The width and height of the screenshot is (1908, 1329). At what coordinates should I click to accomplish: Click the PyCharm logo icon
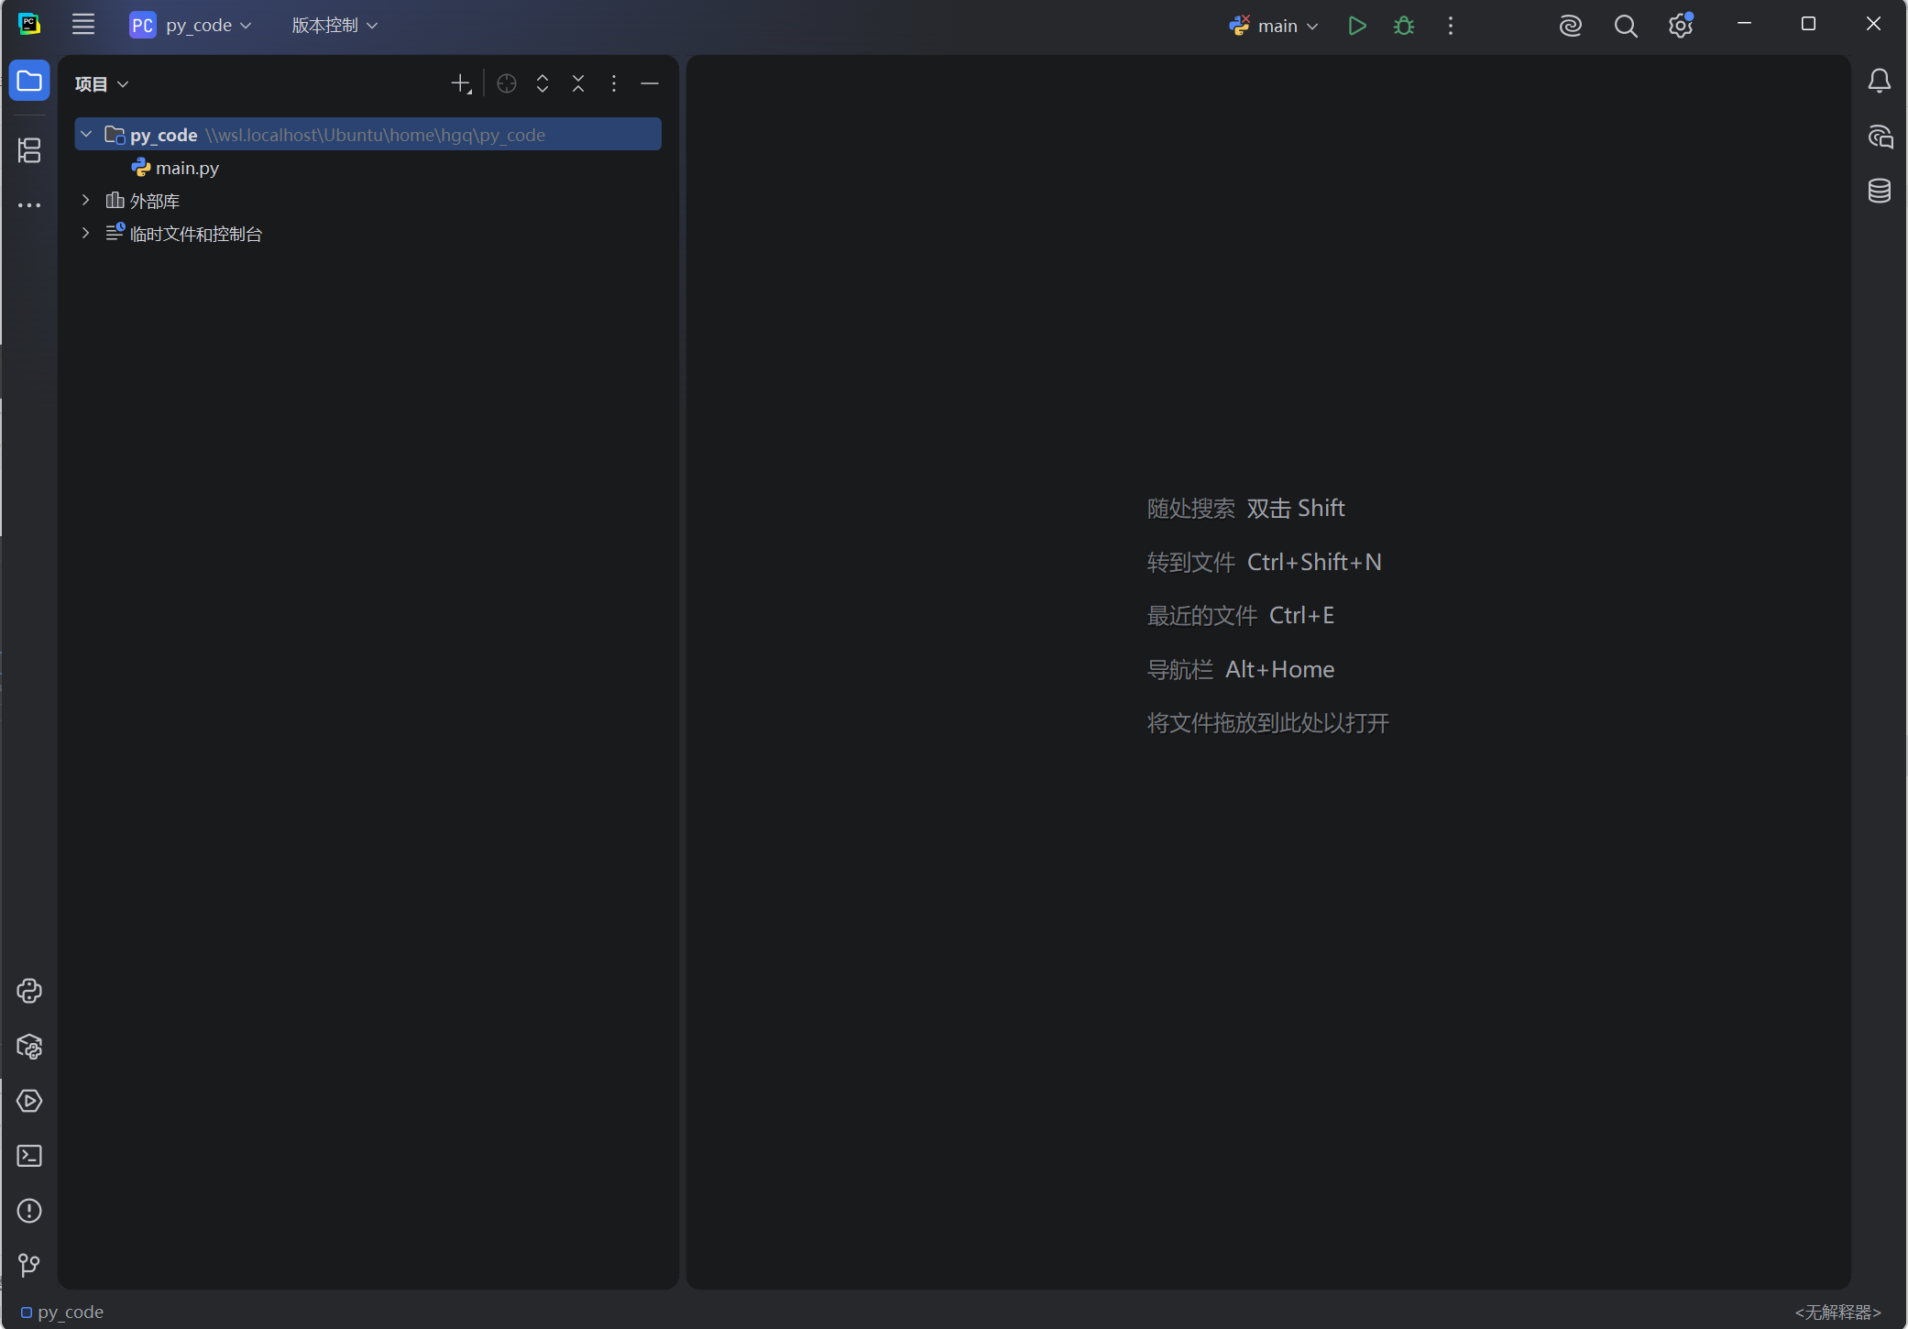click(29, 25)
